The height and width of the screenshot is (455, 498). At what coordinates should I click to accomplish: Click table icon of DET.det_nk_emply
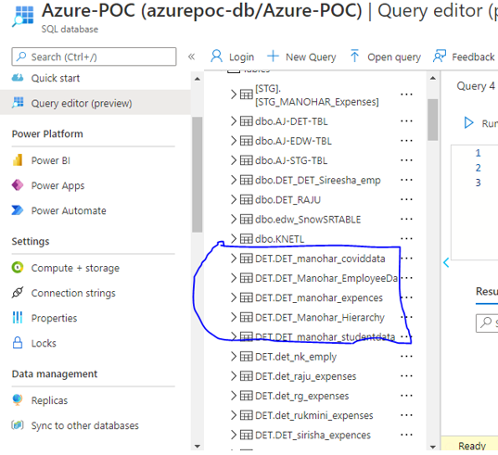click(x=247, y=357)
